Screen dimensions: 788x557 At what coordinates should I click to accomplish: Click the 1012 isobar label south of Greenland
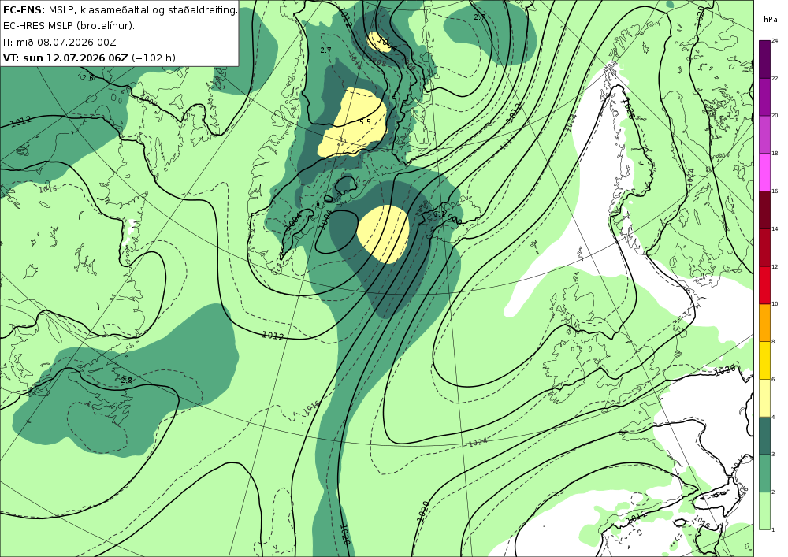click(x=273, y=335)
